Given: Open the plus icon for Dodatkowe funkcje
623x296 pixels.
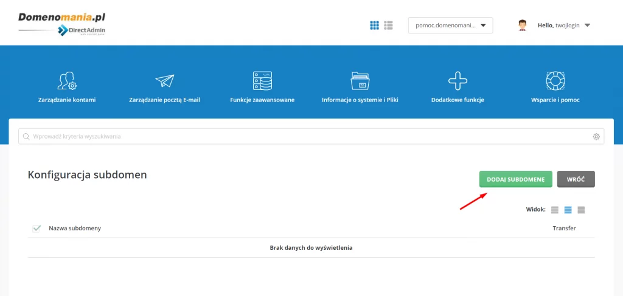Looking at the screenshot, I should pyautogui.click(x=457, y=80).
